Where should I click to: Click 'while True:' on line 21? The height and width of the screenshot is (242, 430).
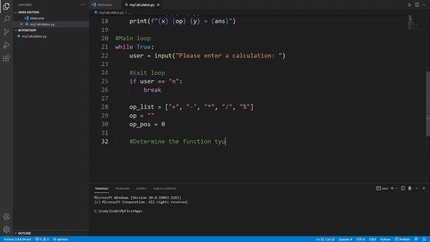134,47
